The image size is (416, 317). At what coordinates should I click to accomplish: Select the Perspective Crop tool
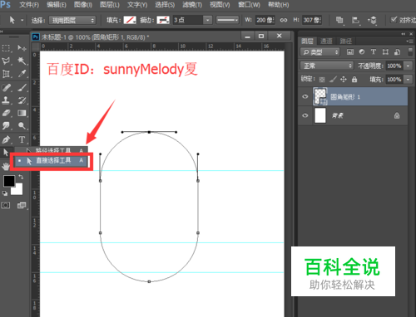tap(6, 74)
